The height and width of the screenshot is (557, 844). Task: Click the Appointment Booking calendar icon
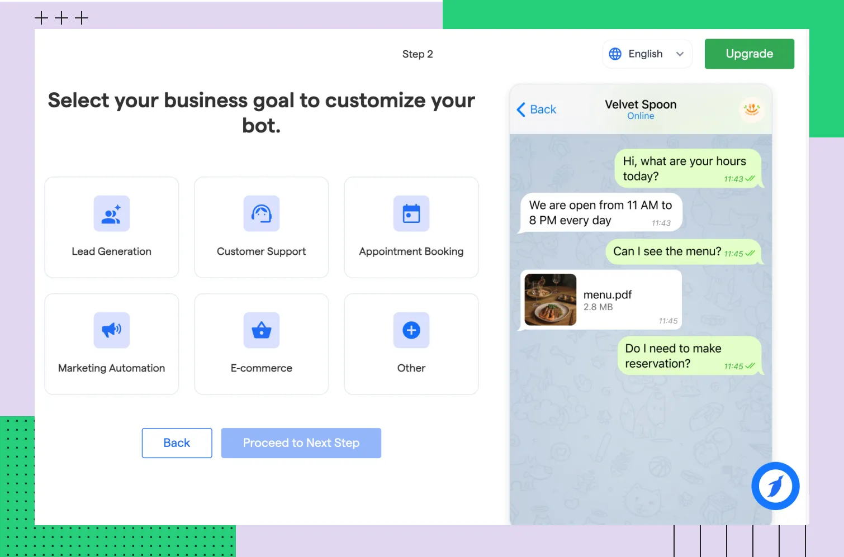coord(411,213)
